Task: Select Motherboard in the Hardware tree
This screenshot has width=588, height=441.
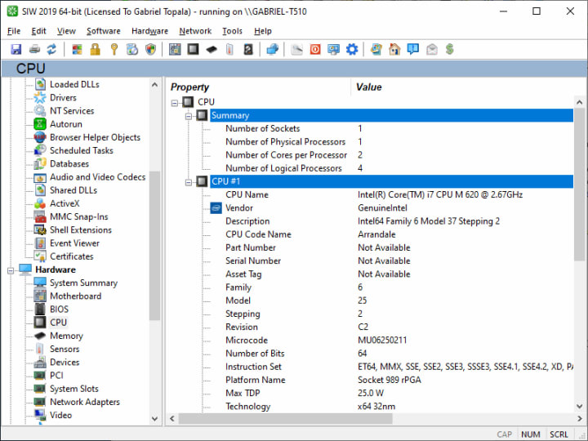Action: point(75,296)
